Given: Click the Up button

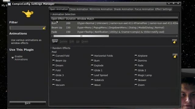Looking at the screenshot, I should click(78, 41).
